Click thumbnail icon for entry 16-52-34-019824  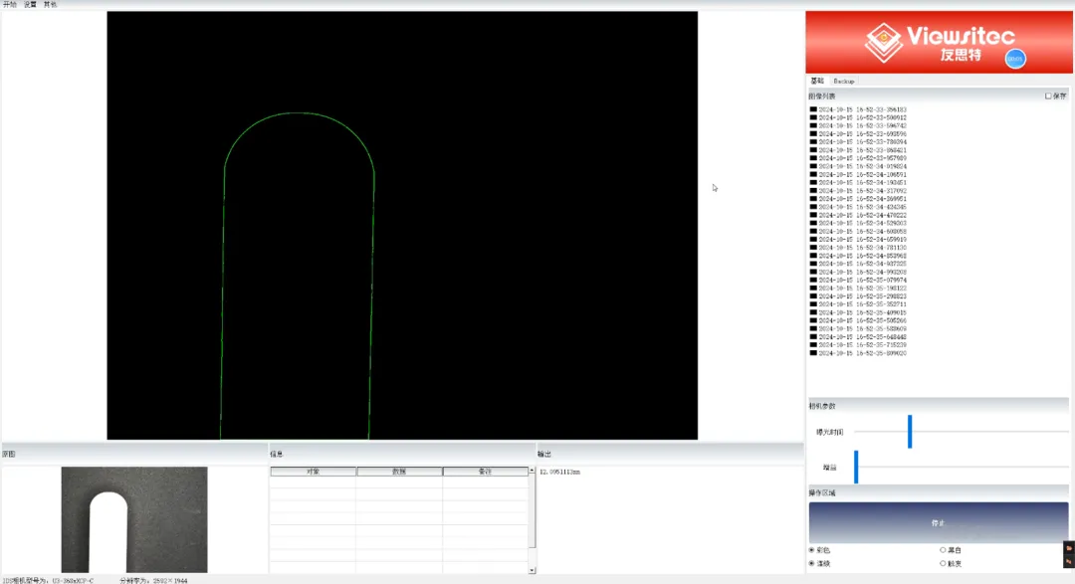pos(813,166)
